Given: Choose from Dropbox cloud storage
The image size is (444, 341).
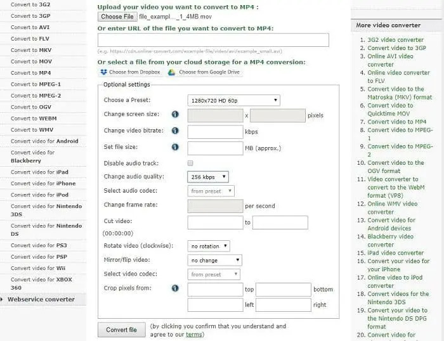Looking at the screenshot, I should pos(130,72).
